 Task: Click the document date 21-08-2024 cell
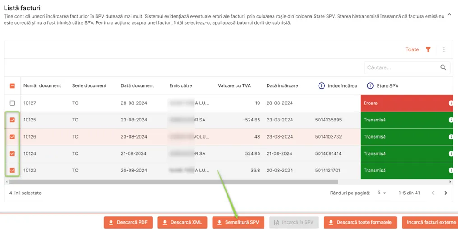pos(134,153)
